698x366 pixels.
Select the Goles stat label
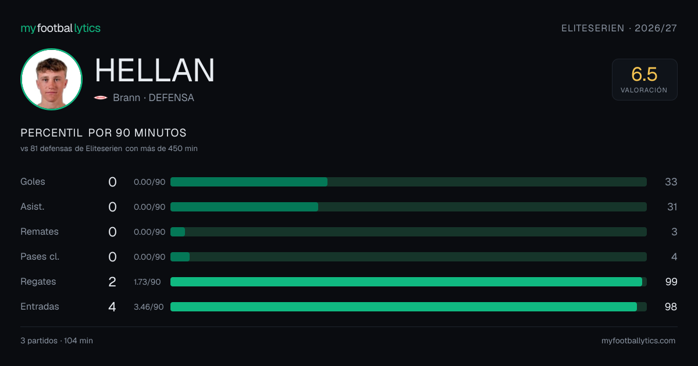[33, 182]
